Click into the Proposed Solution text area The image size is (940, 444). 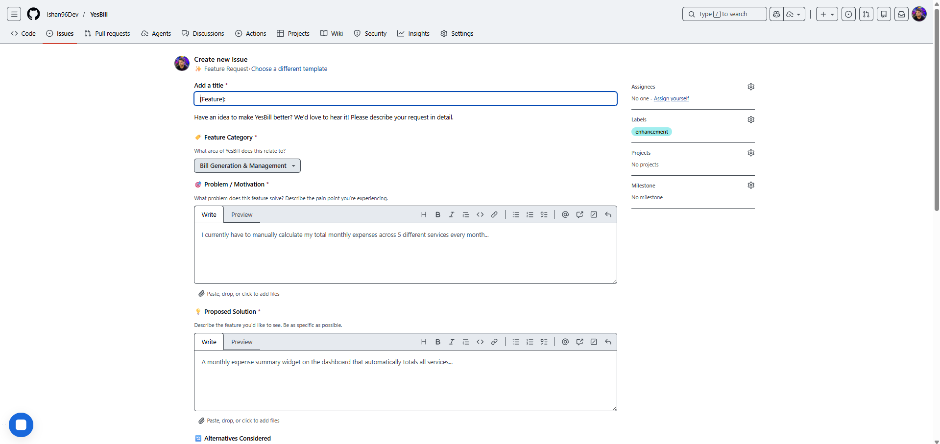click(406, 380)
